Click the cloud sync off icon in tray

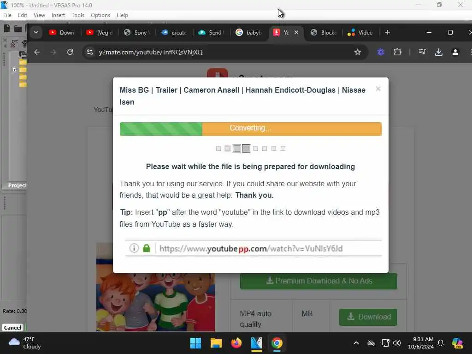[x=371, y=343]
